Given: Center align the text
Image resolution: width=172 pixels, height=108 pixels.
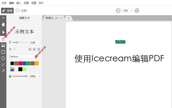Looking at the screenshot, I should coord(34,49).
